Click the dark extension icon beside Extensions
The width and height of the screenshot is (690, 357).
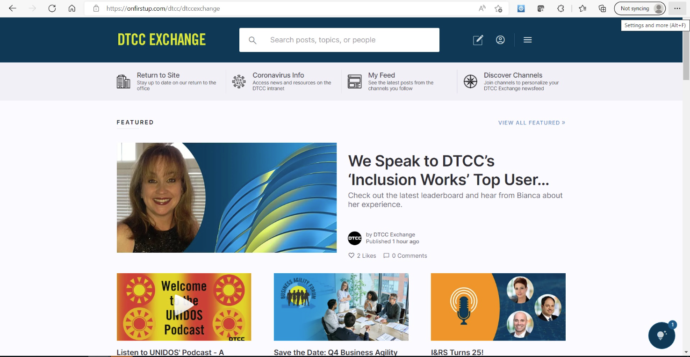[541, 8]
